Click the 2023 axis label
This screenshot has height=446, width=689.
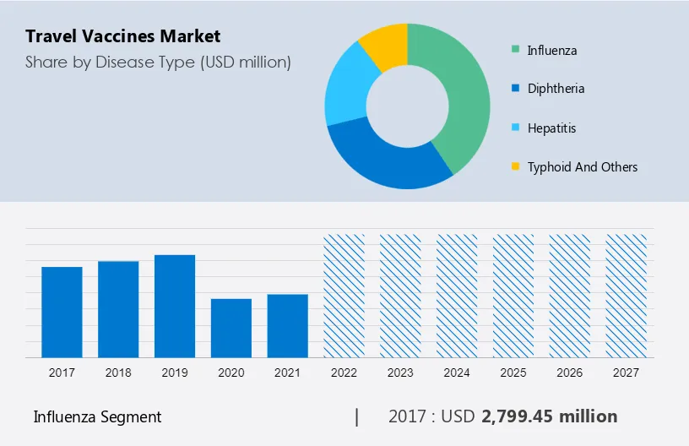400,373
